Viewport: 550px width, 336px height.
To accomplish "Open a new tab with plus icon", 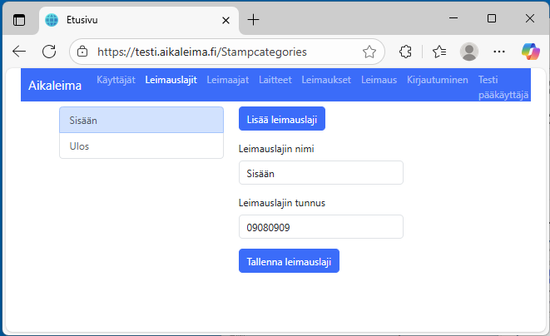I will (253, 20).
